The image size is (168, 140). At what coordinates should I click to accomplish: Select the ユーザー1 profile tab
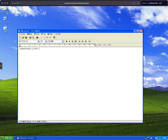(16, 3)
